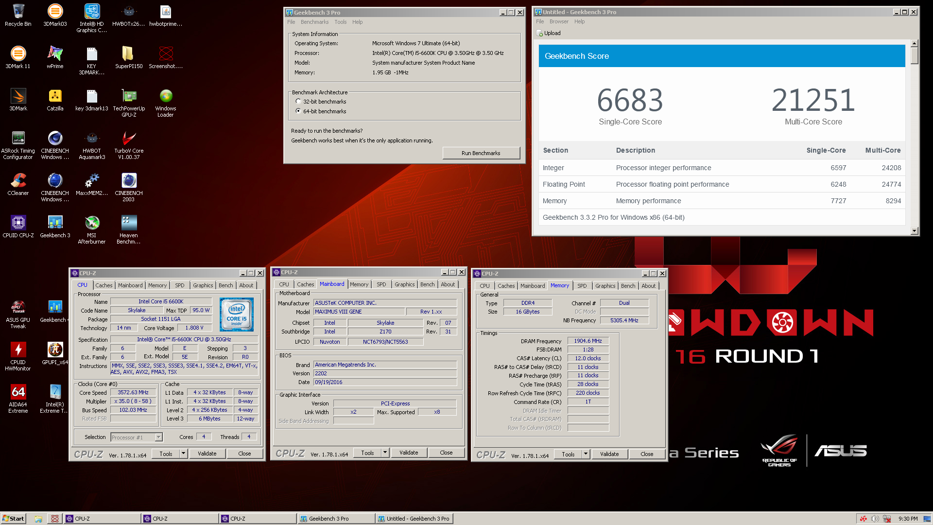
Task: Click Validate in first CPU-Z window
Action: pyautogui.click(x=207, y=454)
